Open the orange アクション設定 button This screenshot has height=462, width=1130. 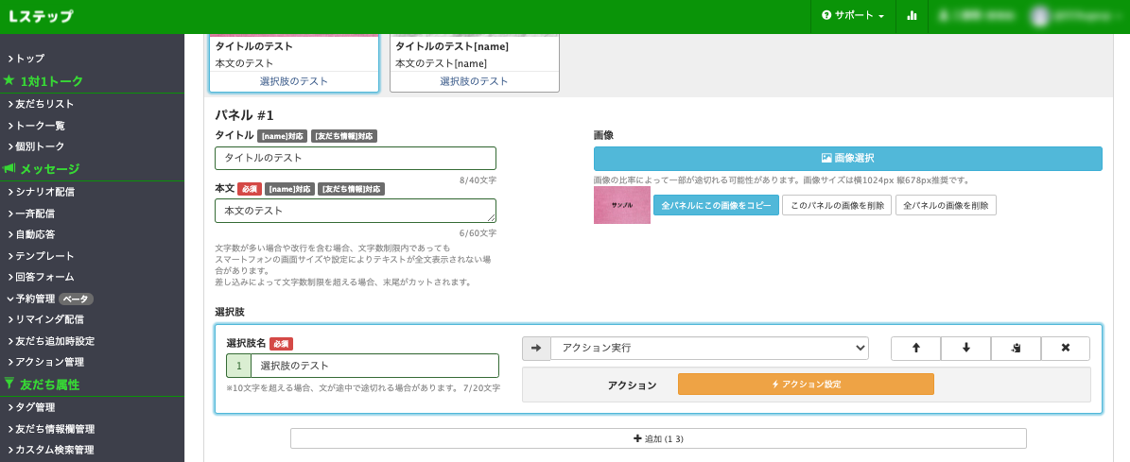[x=806, y=385]
